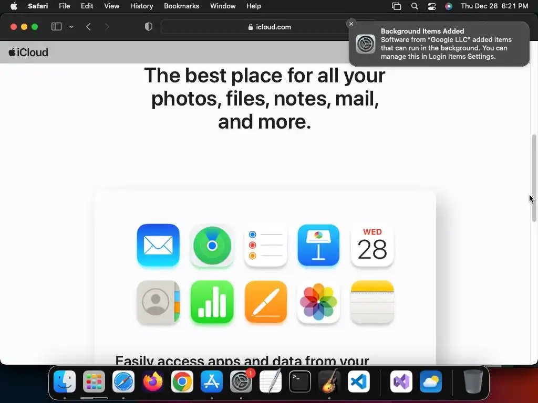The image size is (538, 403).
Task: Open System Settings from the Dock
Action: tap(241, 381)
